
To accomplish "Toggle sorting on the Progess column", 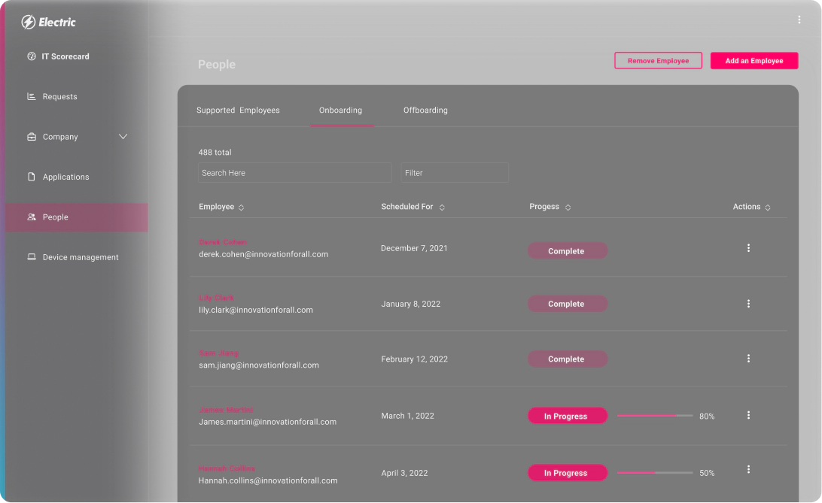I will pyautogui.click(x=568, y=206).
